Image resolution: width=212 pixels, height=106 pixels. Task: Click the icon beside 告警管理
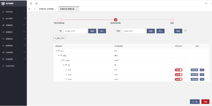tap(3, 59)
